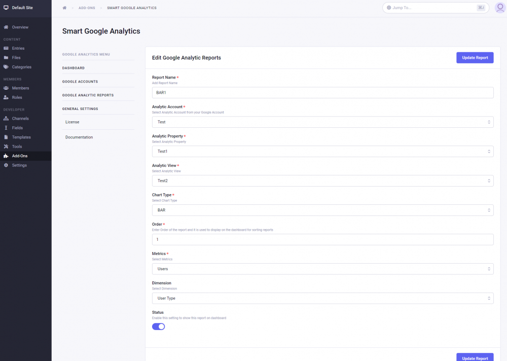507x361 pixels.
Task: Select the Categories tag icon
Action: click(x=6, y=67)
